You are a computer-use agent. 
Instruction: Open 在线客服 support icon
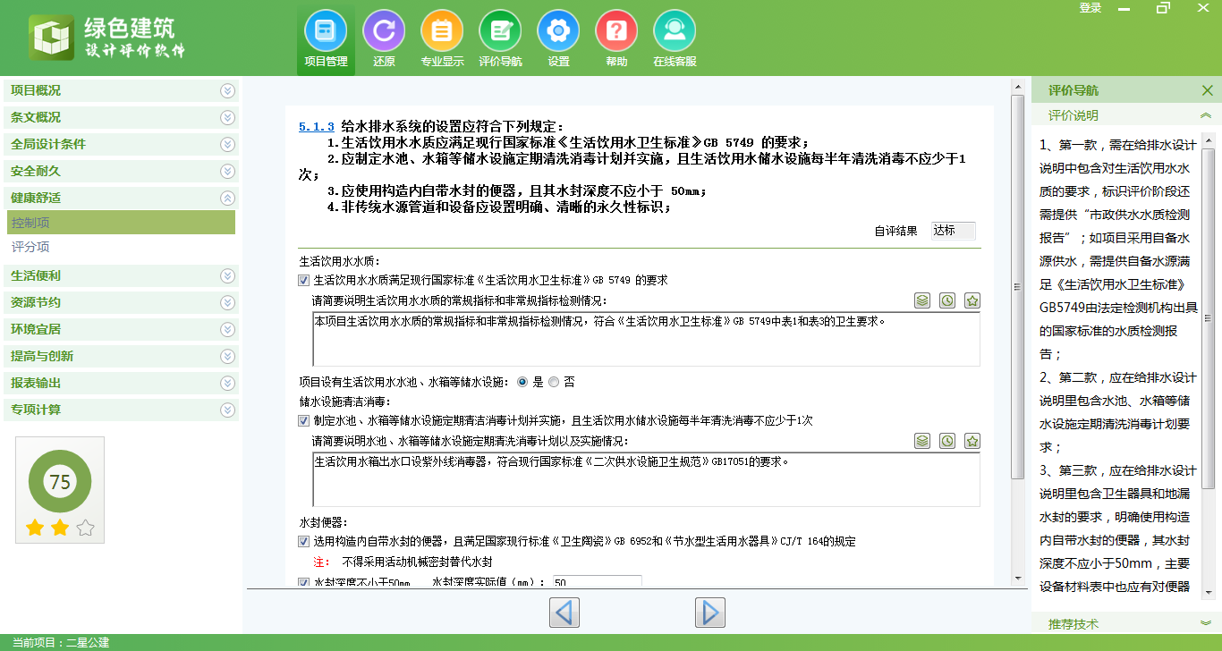click(675, 38)
